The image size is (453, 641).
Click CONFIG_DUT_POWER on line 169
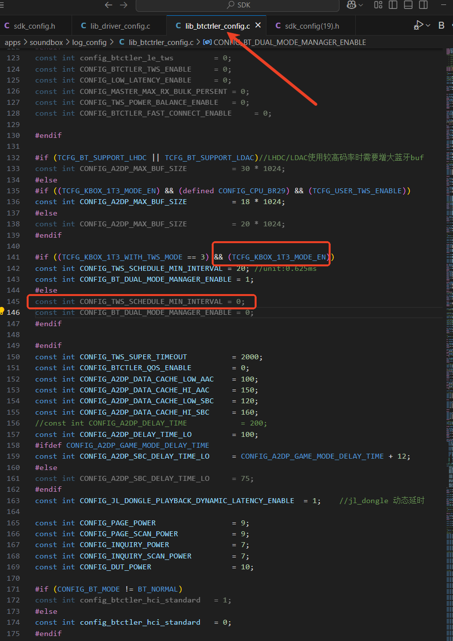(x=115, y=567)
